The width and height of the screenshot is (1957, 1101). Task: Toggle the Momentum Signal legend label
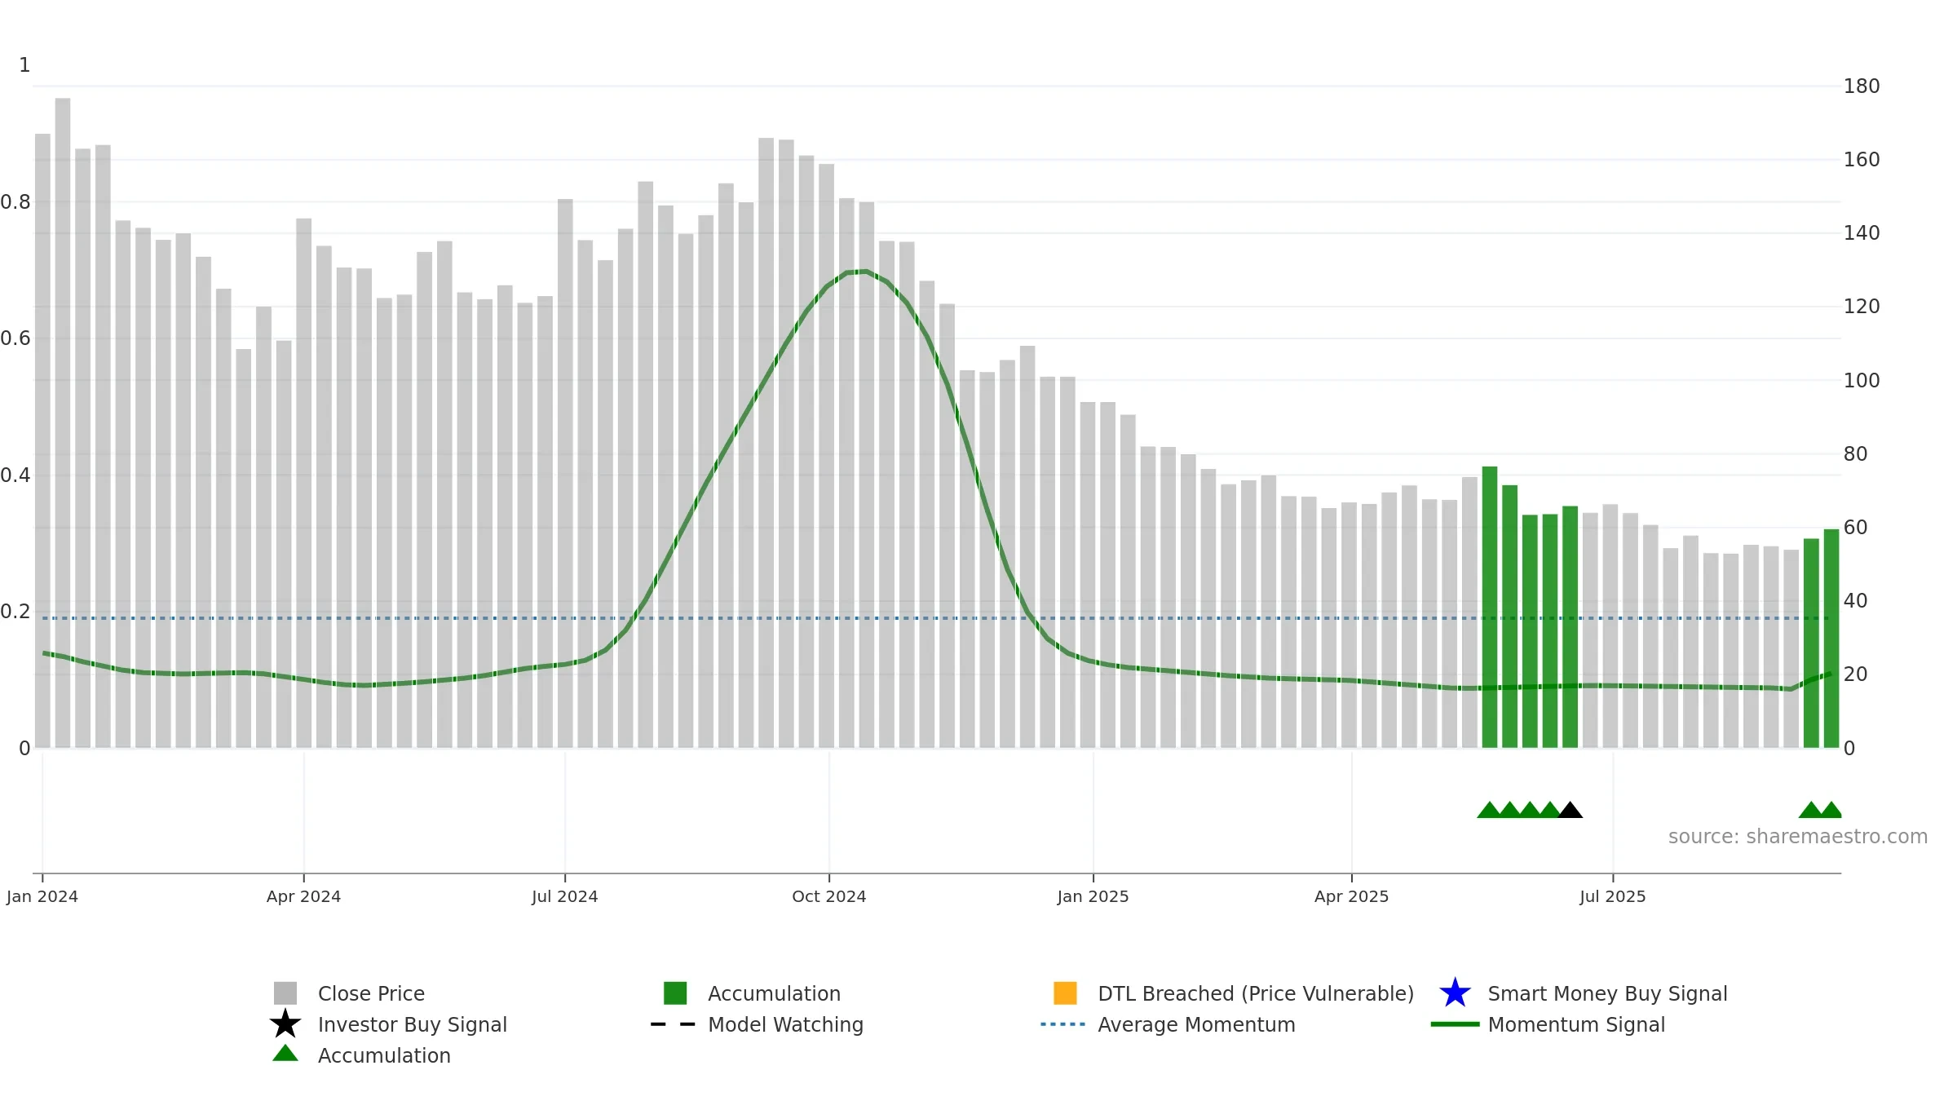coord(1576,1024)
